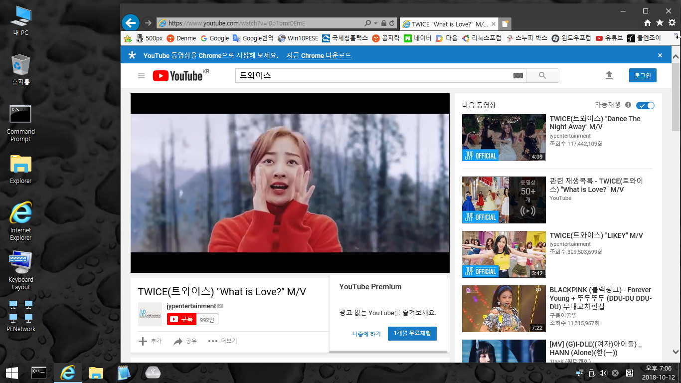Open the IE Tools gear icon
681x383 pixels.
(672, 23)
